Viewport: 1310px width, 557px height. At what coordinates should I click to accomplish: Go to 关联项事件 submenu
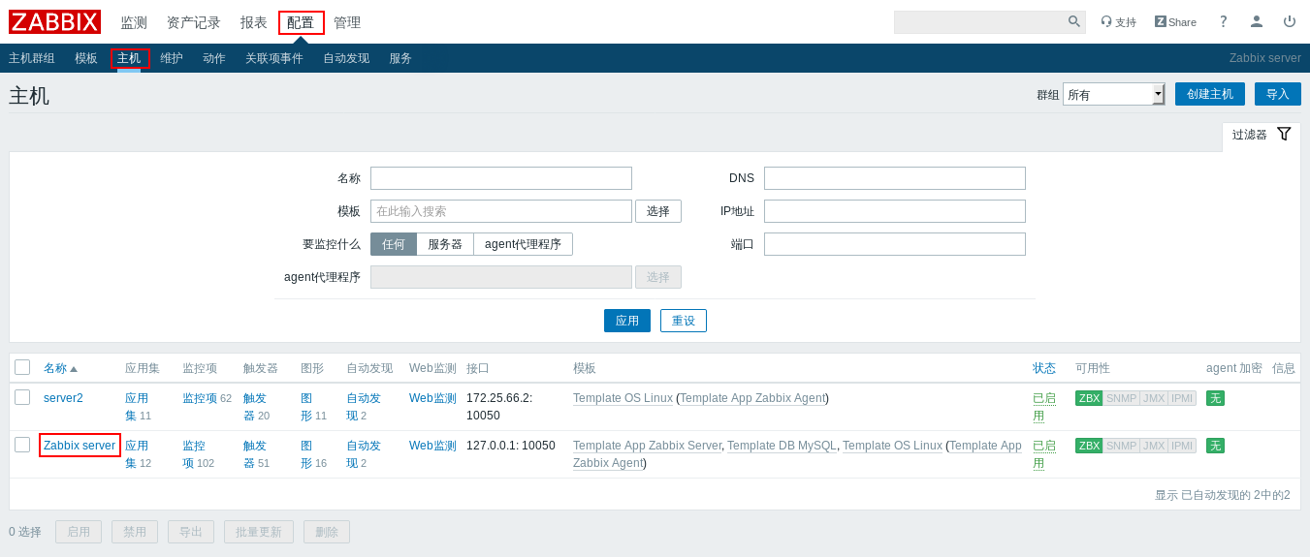(x=274, y=58)
